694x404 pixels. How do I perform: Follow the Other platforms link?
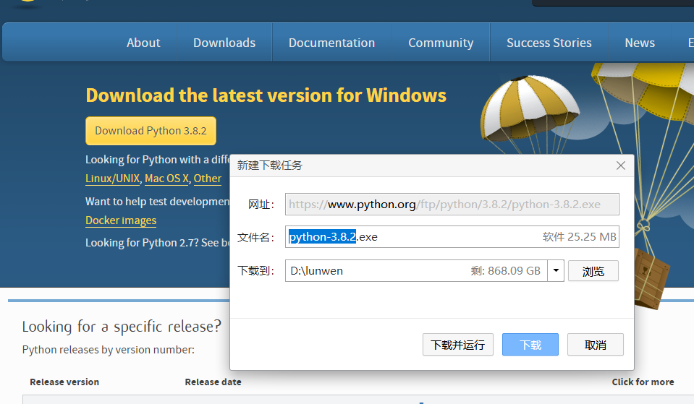click(207, 179)
